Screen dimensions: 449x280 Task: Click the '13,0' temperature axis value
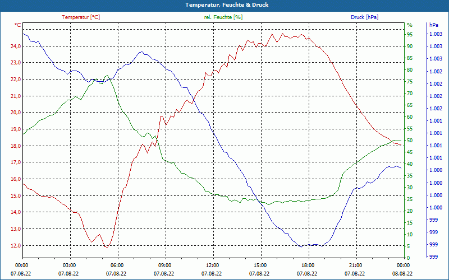tap(16, 229)
